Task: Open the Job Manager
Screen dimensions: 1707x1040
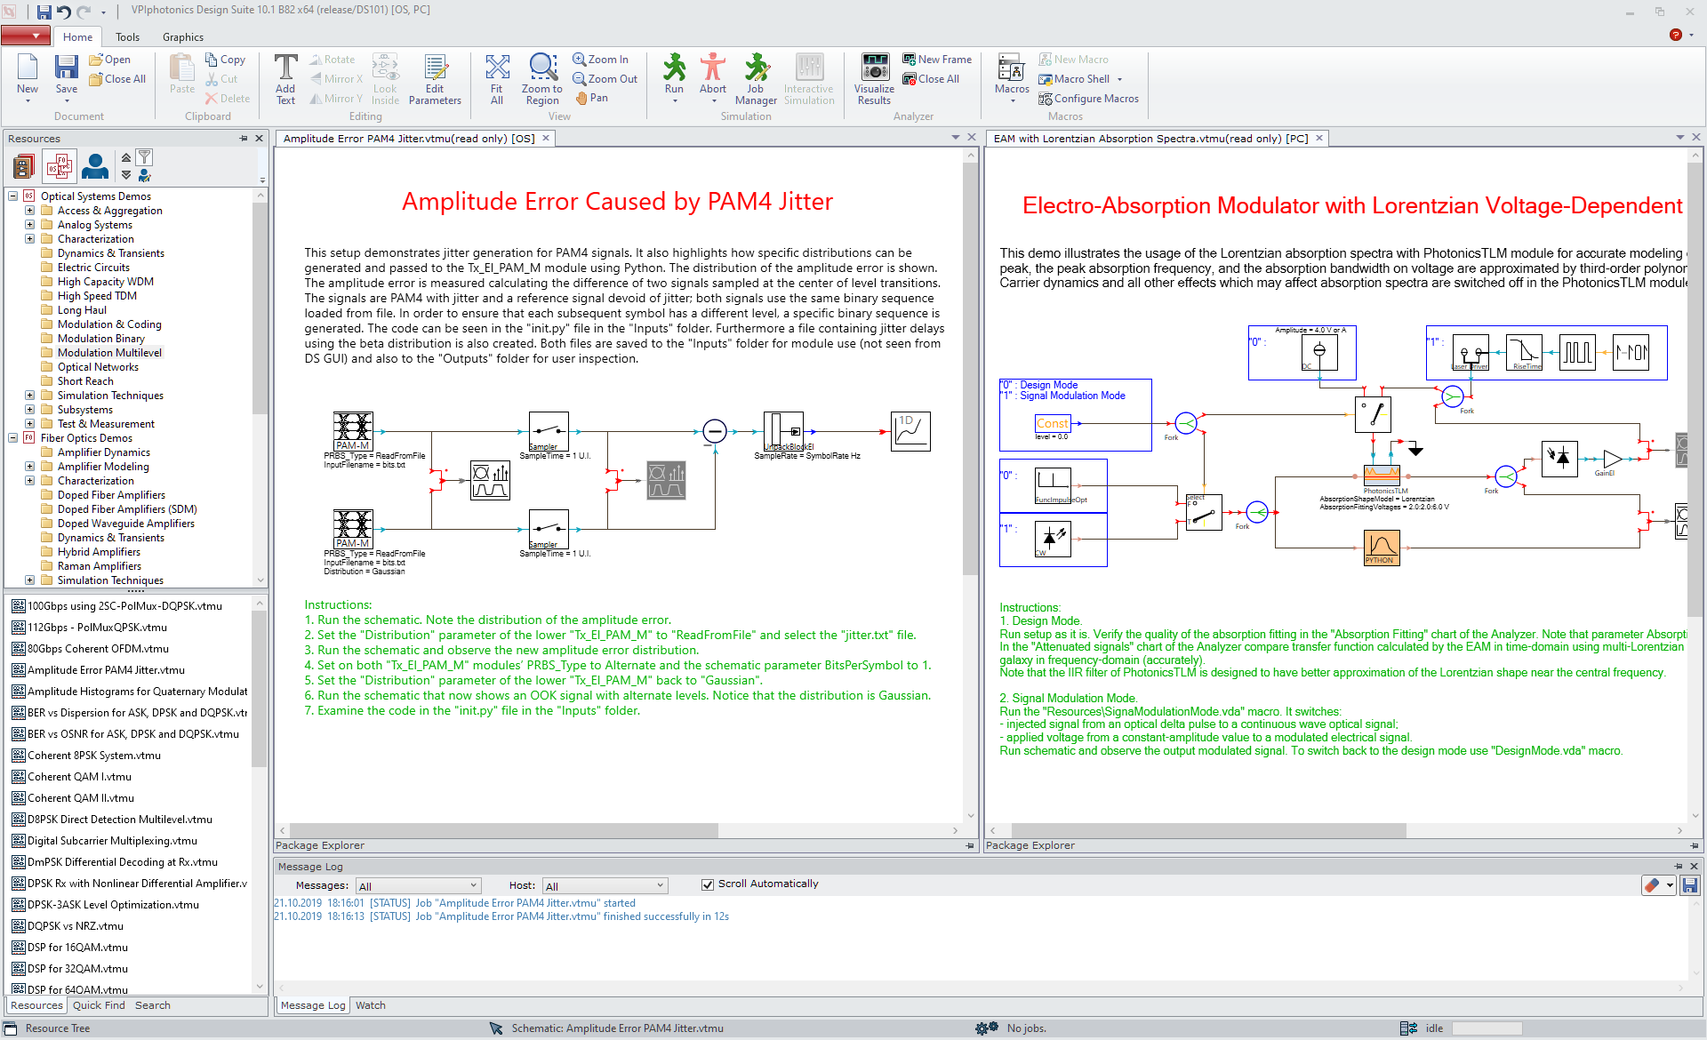Action: (x=756, y=79)
